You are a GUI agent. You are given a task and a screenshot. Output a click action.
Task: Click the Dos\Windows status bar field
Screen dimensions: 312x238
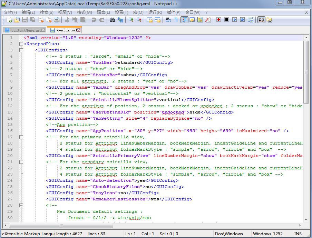(x=229, y=234)
